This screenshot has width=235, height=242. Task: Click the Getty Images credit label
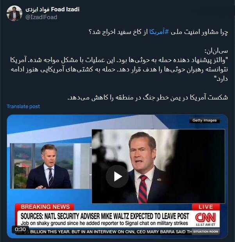pos(205,120)
